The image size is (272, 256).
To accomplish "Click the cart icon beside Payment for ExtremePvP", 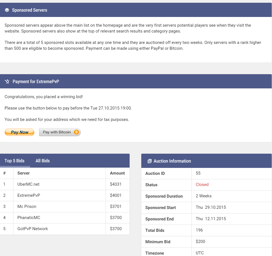I will 7,81.
